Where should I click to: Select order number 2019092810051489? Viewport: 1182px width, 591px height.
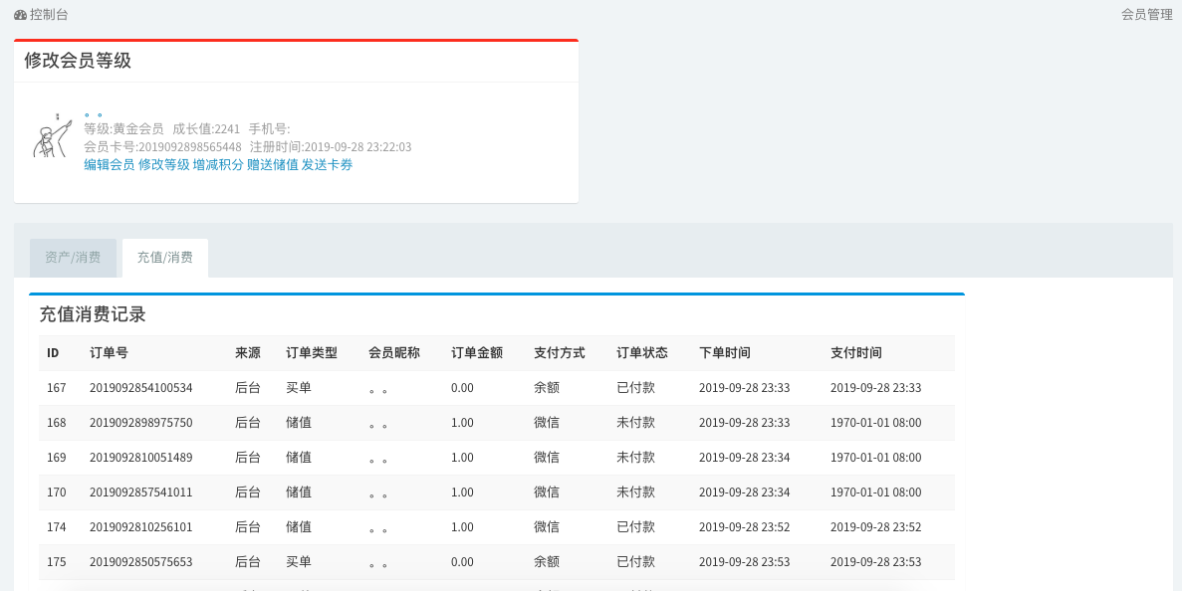pos(141,458)
